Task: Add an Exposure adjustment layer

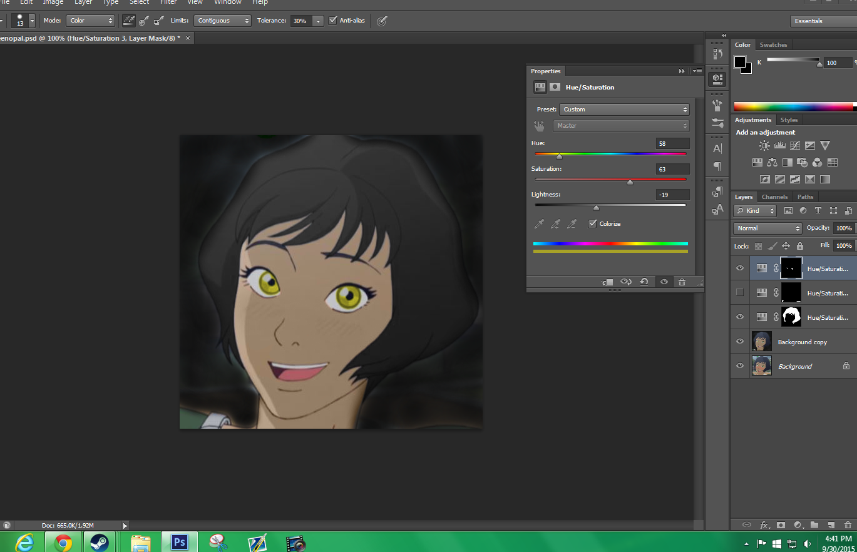Action: click(x=809, y=146)
